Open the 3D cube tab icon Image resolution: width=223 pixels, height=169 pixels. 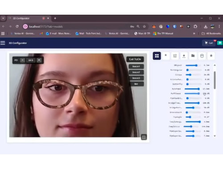pos(202,56)
